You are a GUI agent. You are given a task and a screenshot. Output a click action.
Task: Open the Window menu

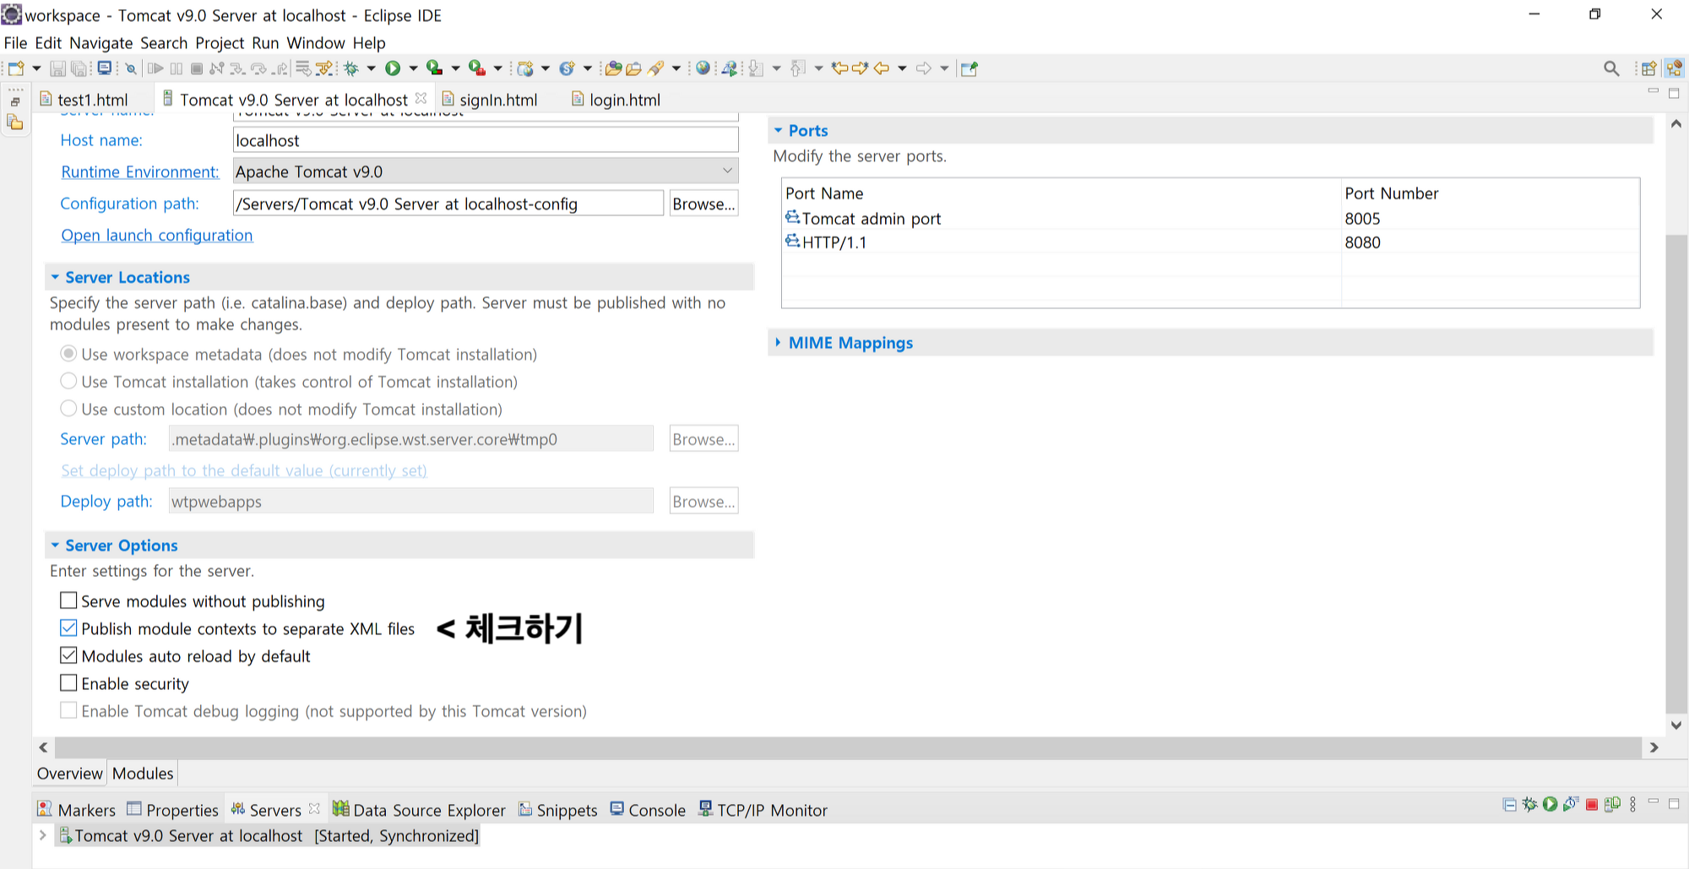pos(316,42)
